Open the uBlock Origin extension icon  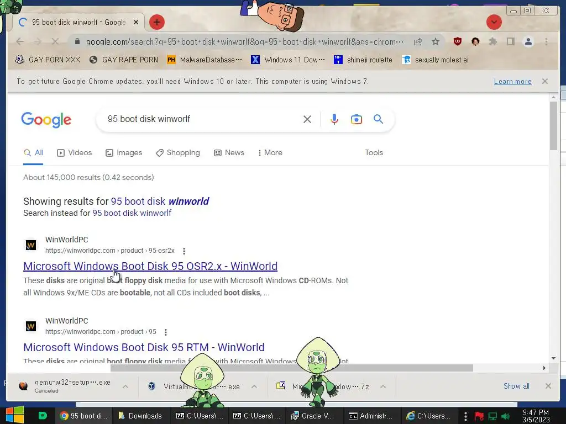coord(457,42)
